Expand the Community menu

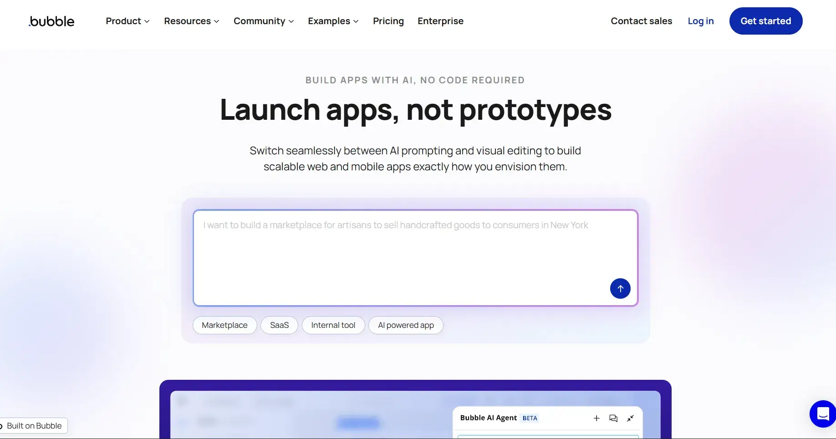263,21
